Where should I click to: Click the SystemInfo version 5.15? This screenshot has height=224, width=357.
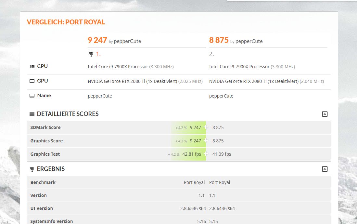click(x=213, y=221)
